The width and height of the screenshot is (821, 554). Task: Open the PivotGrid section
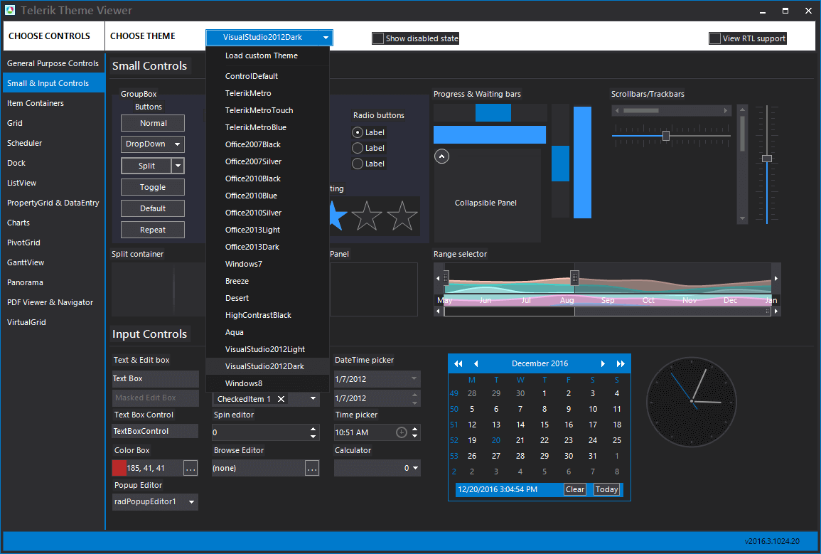click(x=53, y=243)
